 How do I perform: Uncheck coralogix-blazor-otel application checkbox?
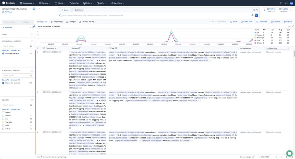tap(3, 53)
